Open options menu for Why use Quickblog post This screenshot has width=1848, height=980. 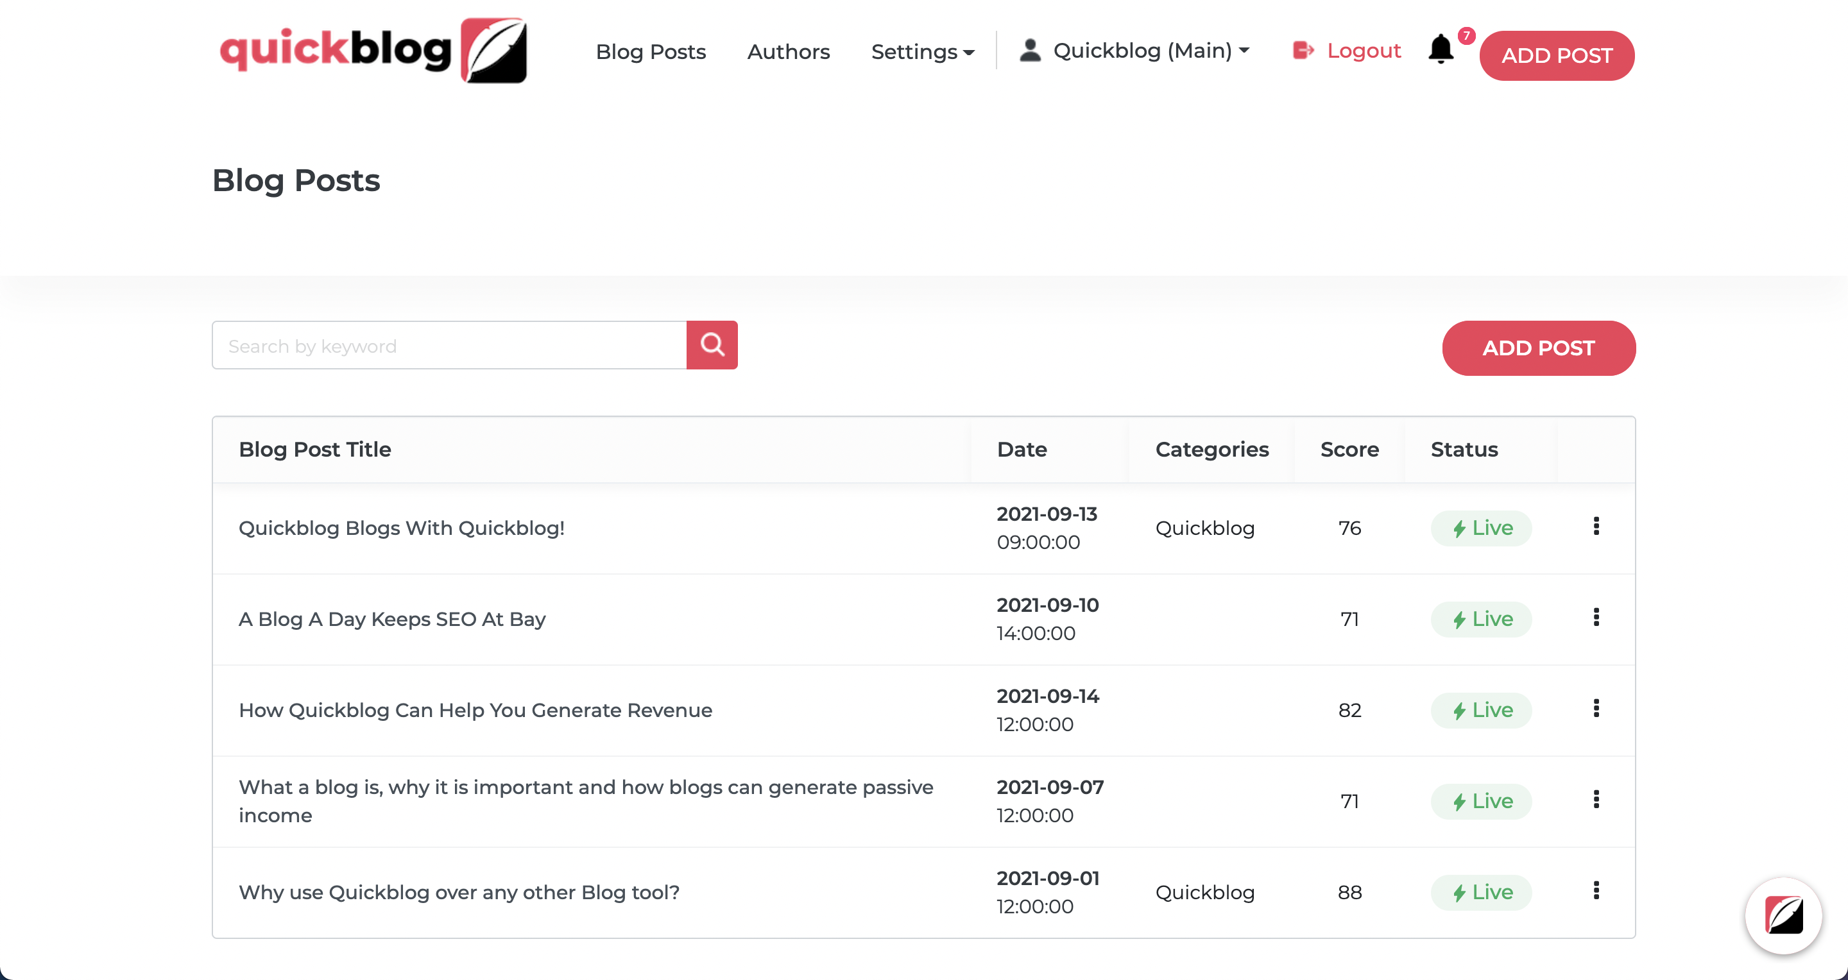[1596, 890]
